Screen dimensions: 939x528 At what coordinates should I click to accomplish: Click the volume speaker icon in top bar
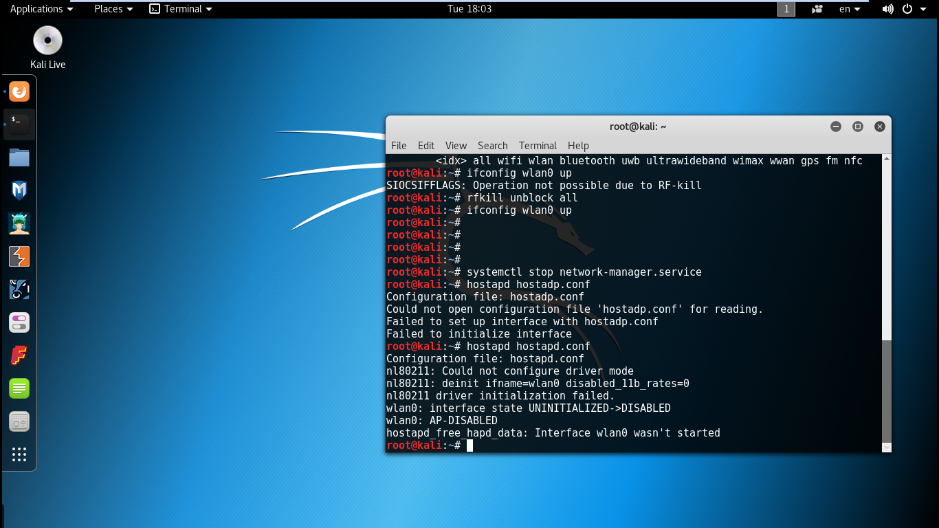coord(887,9)
